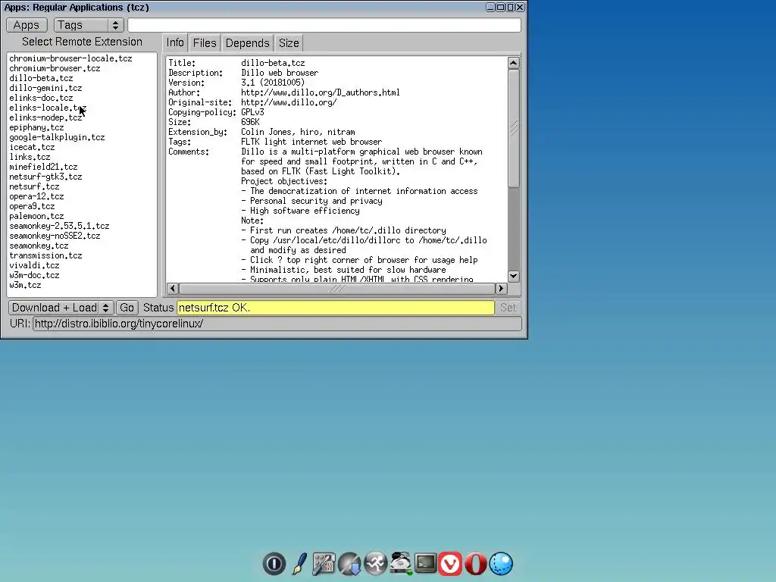The width and height of the screenshot is (776, 582).
Task: Click the Go button
Action: pos(127,308)
